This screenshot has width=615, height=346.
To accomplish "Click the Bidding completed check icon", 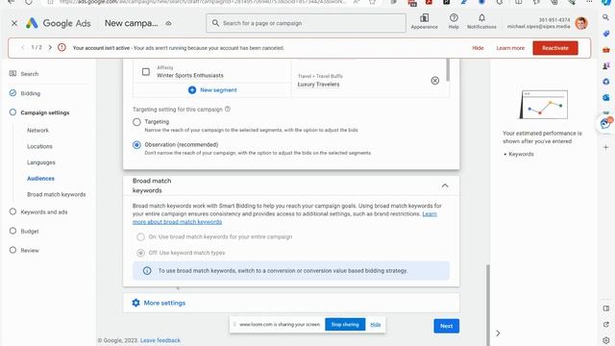I will 12,93.
